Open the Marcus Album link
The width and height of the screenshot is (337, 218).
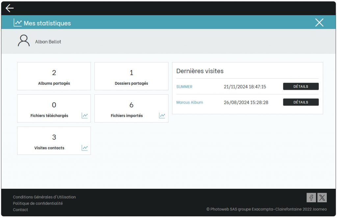190,103
